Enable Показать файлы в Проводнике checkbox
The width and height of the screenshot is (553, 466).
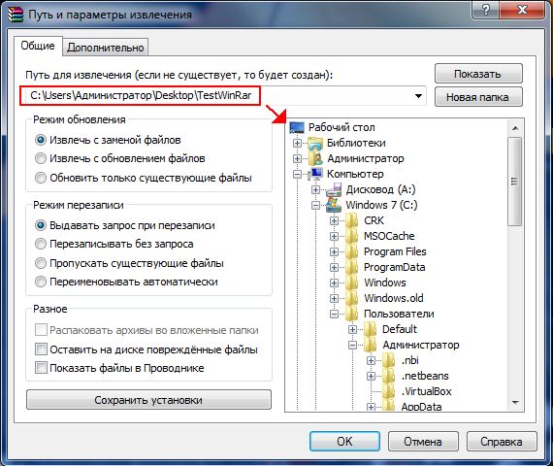41,368
